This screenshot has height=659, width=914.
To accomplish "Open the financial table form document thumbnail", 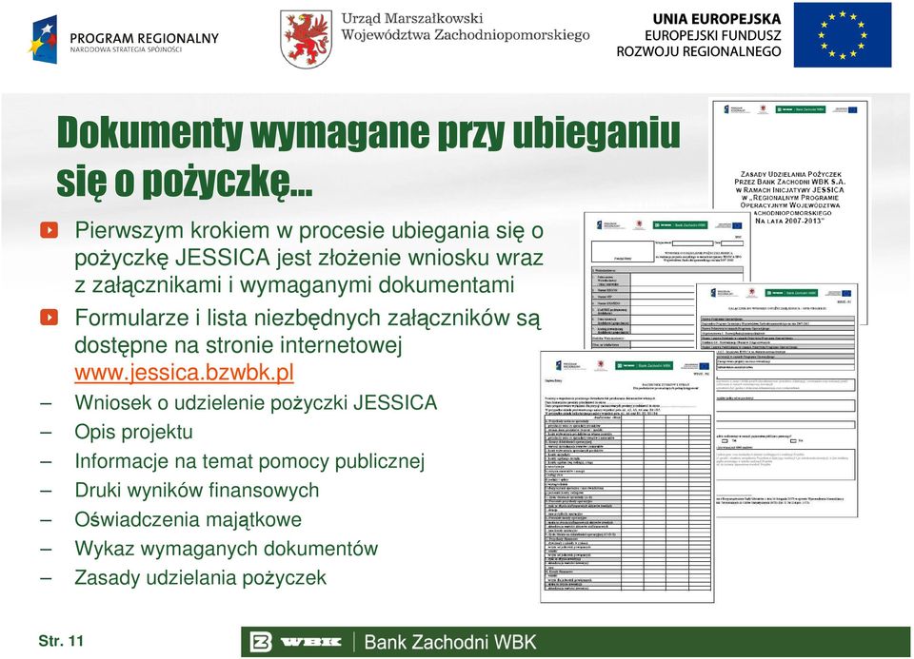I will tap(627, 476).
